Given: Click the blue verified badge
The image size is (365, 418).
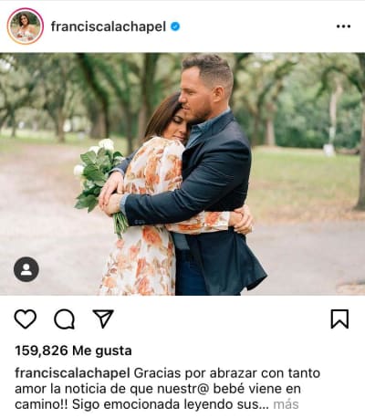Looking at the screenshot, I should tap(175, 26).
